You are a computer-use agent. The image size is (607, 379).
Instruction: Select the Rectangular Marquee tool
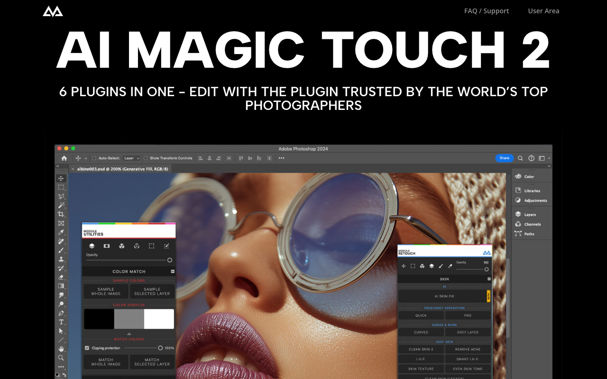coord(61,188)
